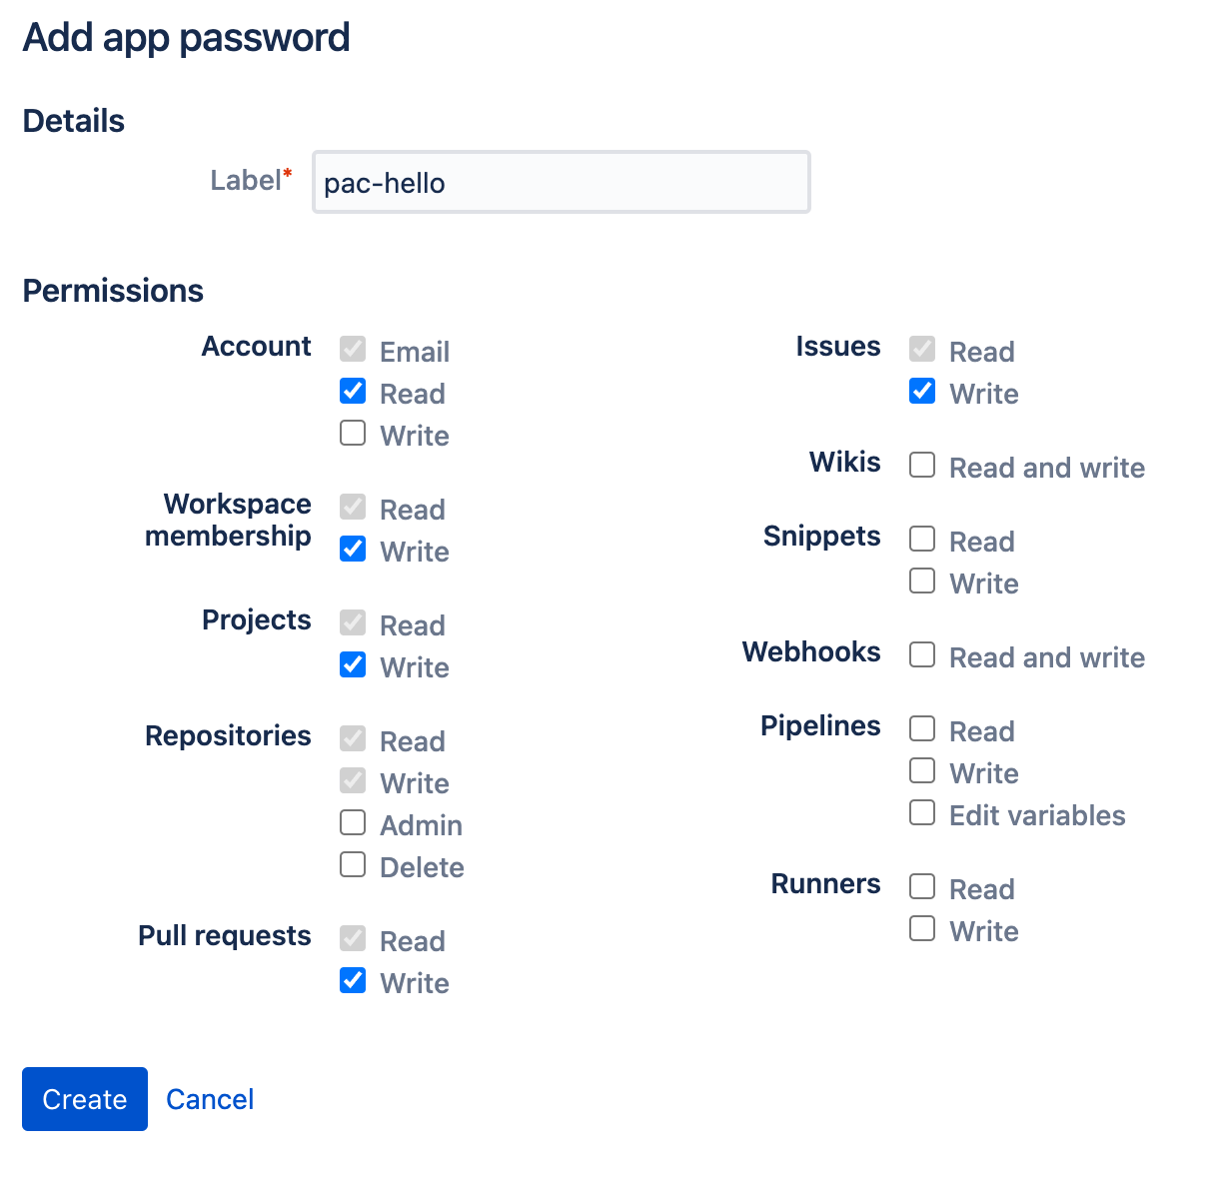Click the Label text input field
The image size is (1213, 1187).
[x=561, y=182]
